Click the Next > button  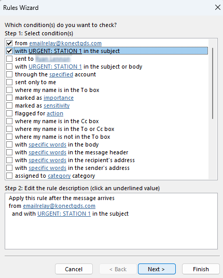[157, 269]
